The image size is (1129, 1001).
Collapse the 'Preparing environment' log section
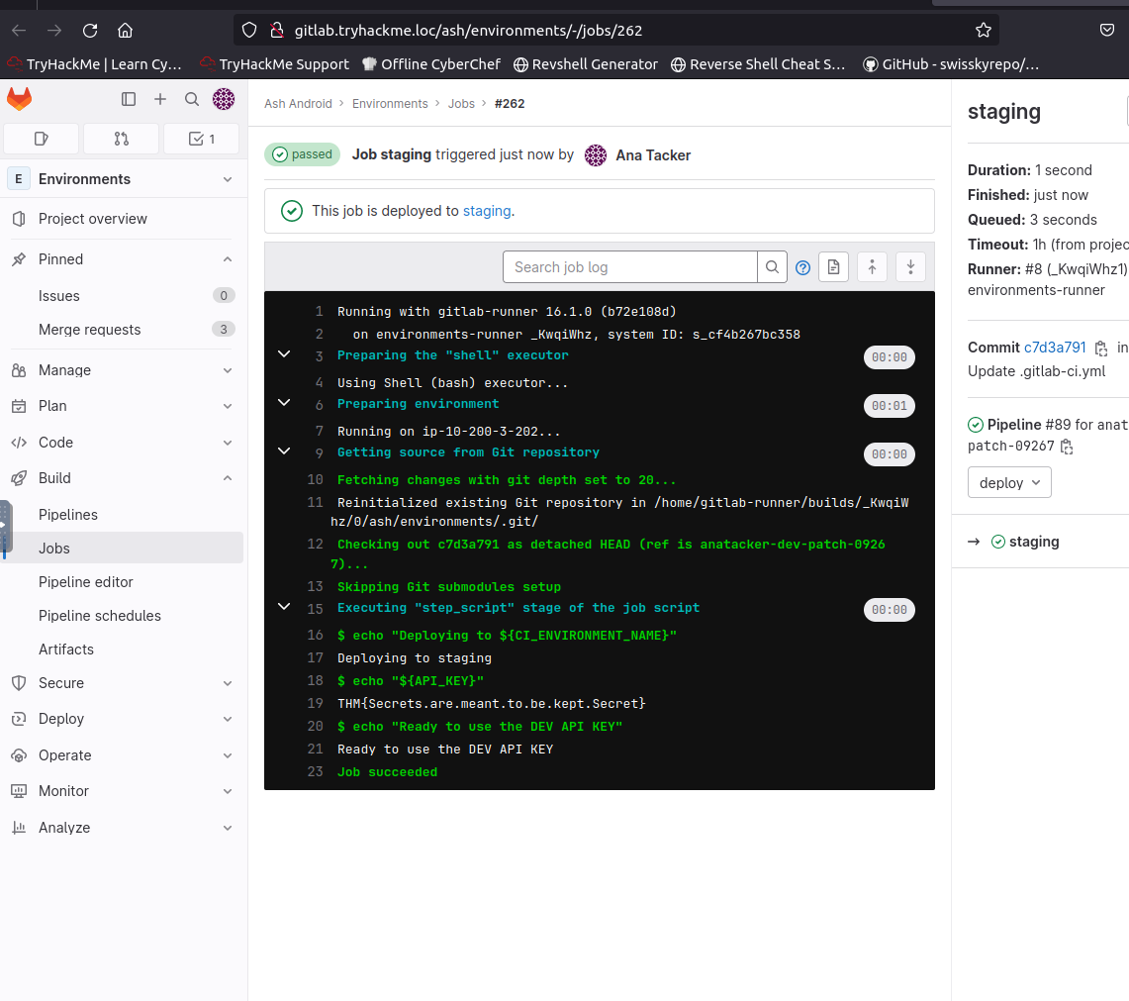click(284, 403)
